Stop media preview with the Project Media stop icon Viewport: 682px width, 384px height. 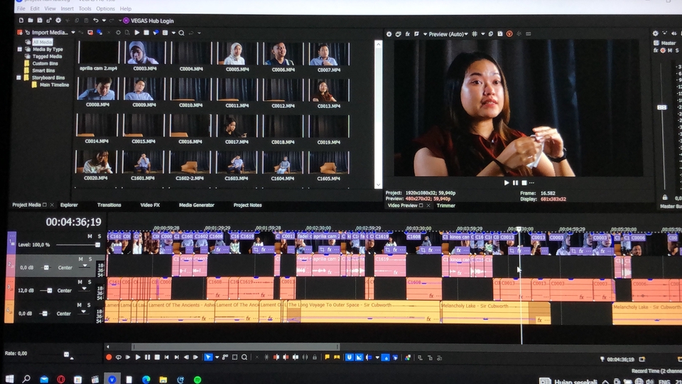[x=146, y=33]
